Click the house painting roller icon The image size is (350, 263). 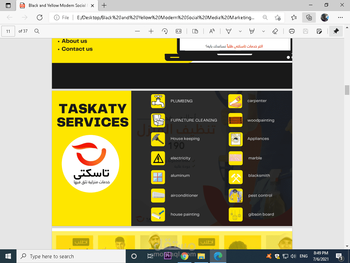158,214
